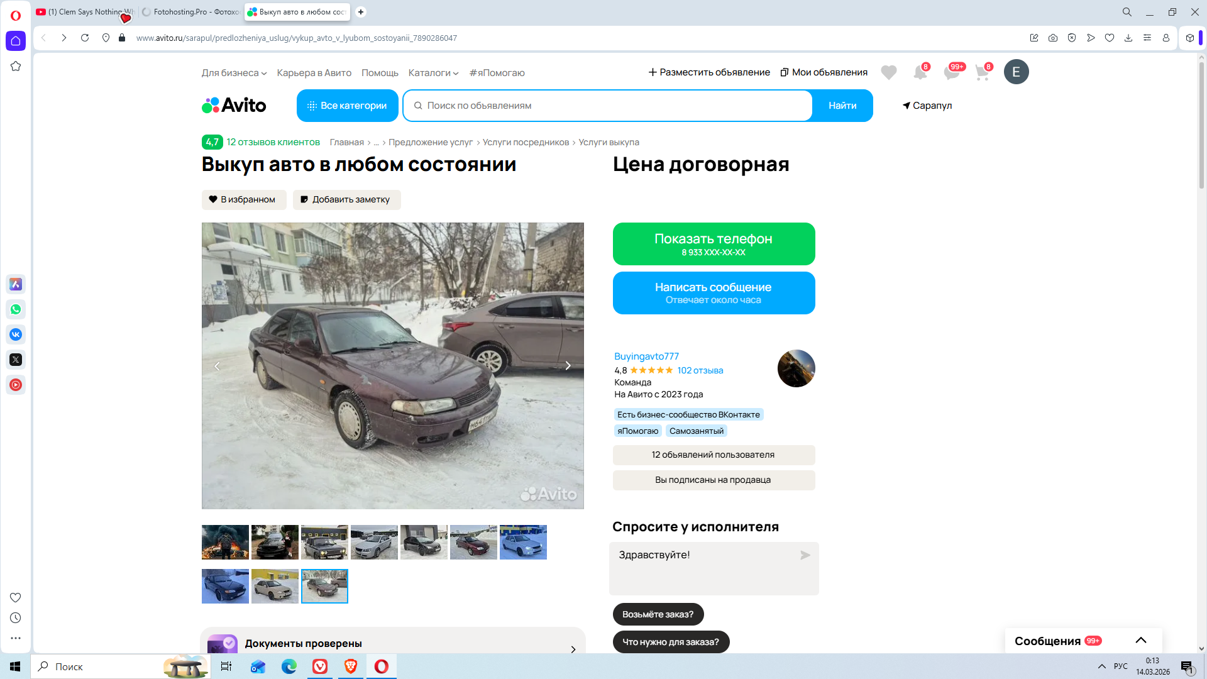Open VK messenger sidebar icon
1207x679 pixels.
click(x=16, y=334)
